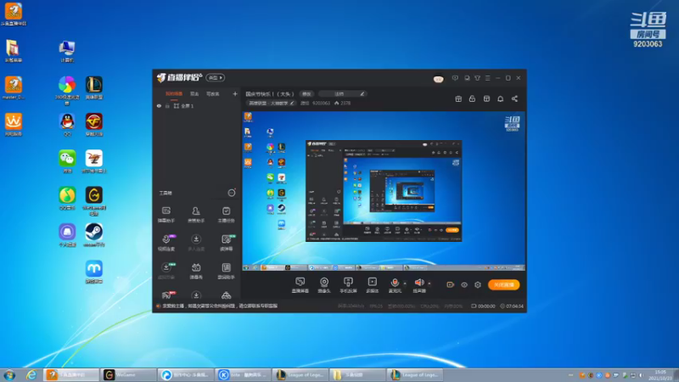
Task: Toggle eye visibility of fullscreen 1 source
Action: tap(159, 105)
